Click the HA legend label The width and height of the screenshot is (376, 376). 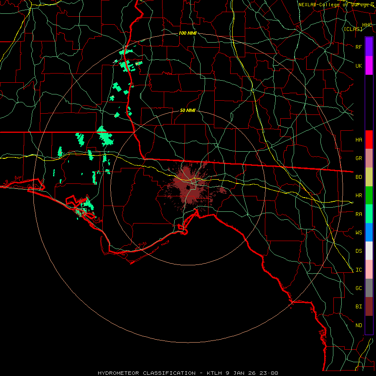[x=359, y=140]
